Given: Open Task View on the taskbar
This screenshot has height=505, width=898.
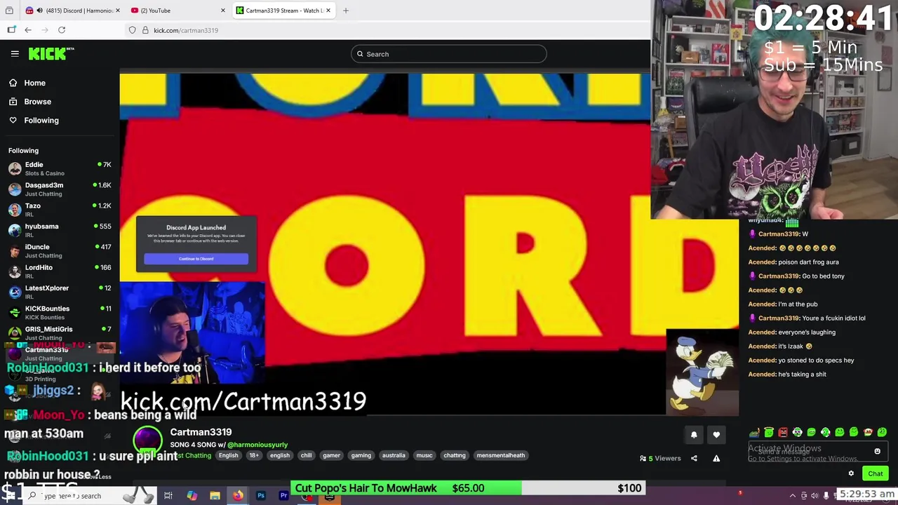Looking at the screenshot, I should [168, 496].
